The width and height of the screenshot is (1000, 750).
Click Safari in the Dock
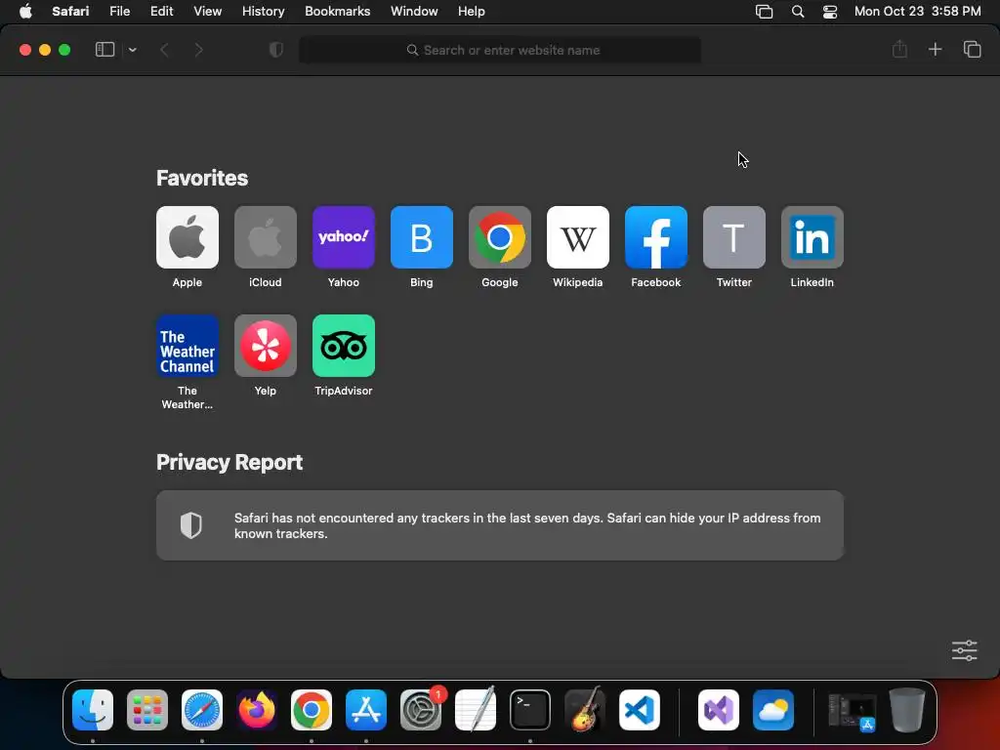pyautogui.click(x=202, y=710)
